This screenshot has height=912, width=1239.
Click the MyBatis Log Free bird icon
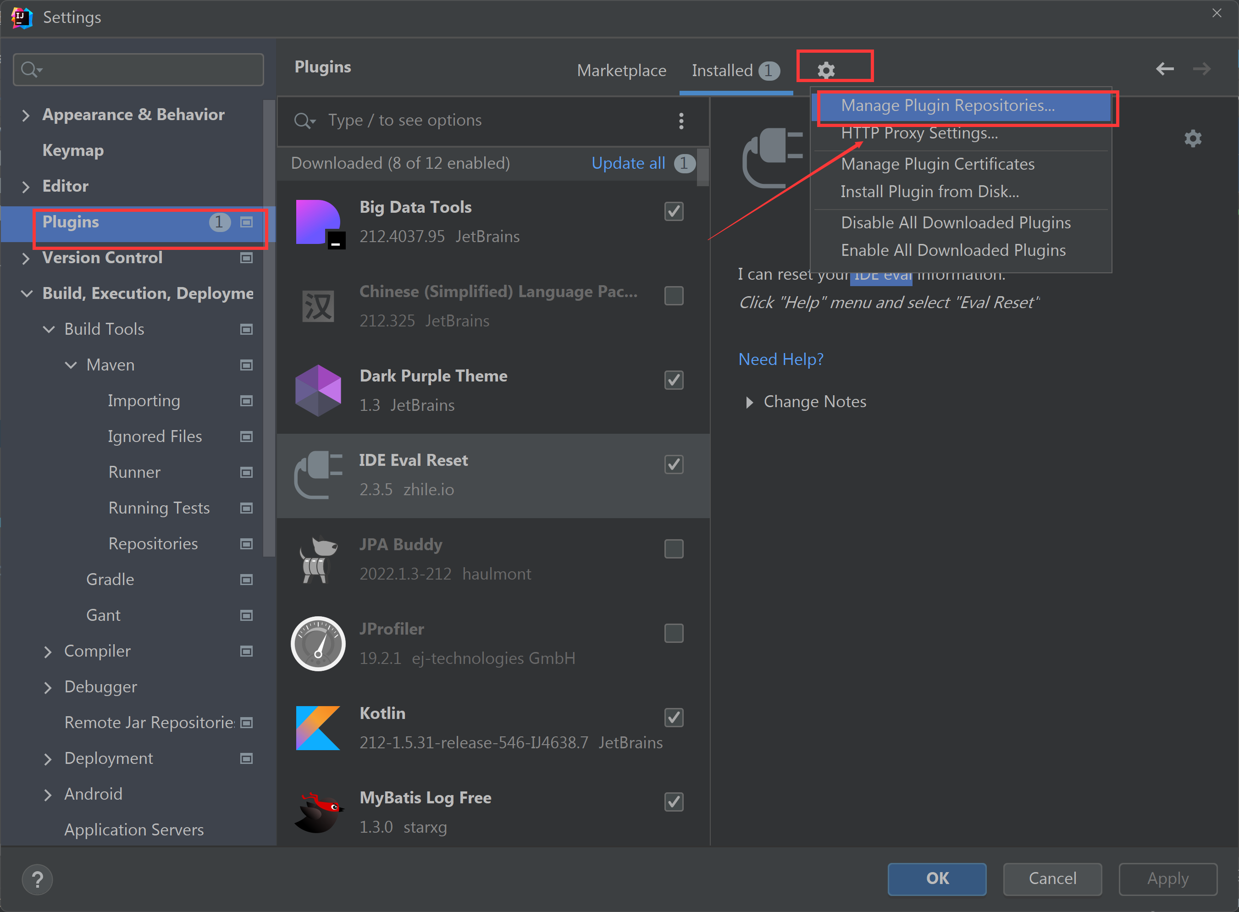click(319, 813)
